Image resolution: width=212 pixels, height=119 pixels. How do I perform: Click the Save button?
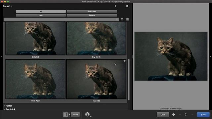pyautogui.click(x=203, y=115)
